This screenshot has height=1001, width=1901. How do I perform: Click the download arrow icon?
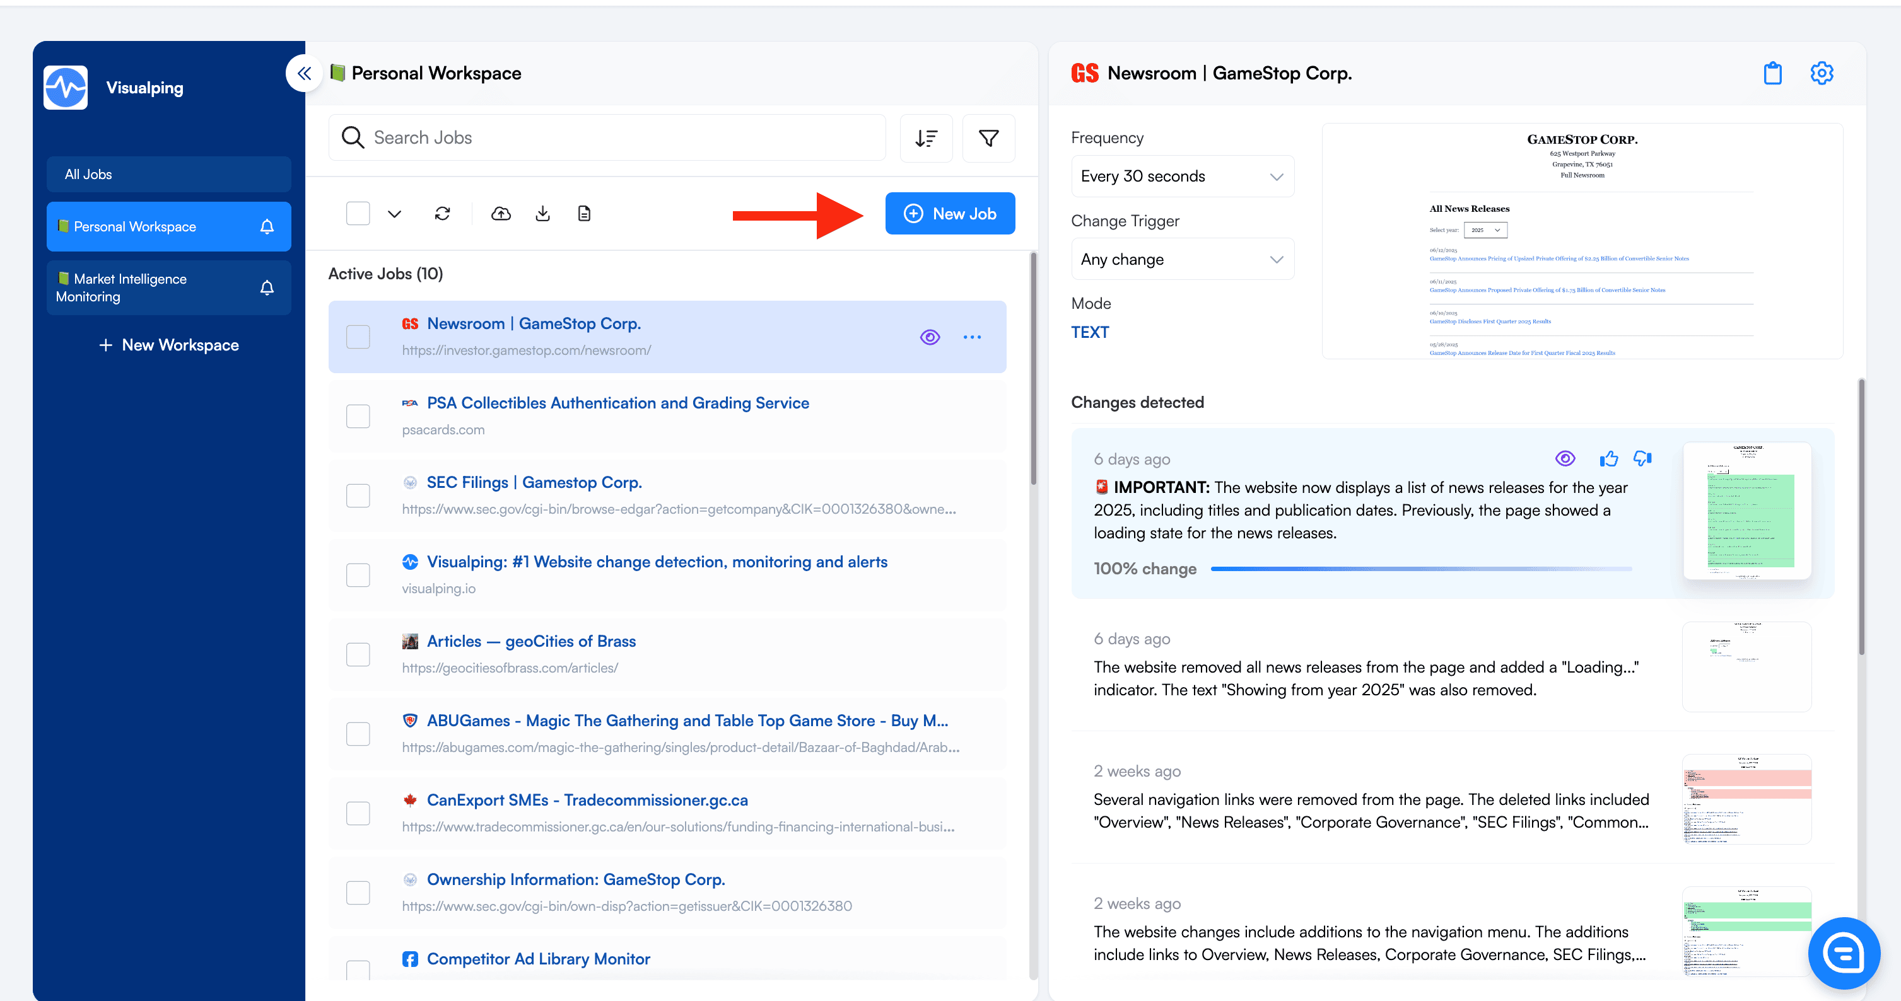pos(543,214)
